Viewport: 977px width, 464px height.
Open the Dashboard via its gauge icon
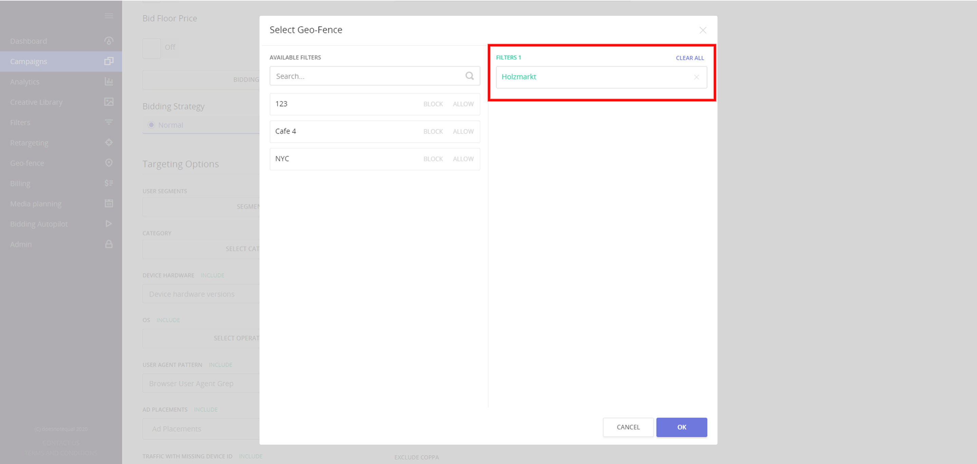point(109,41)
